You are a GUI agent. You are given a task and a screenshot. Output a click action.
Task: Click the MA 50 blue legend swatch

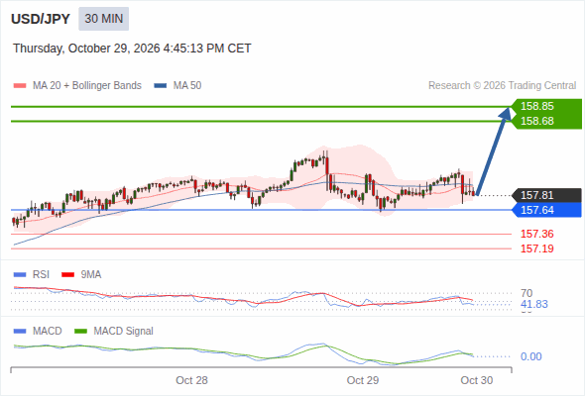tap(161, 86)
